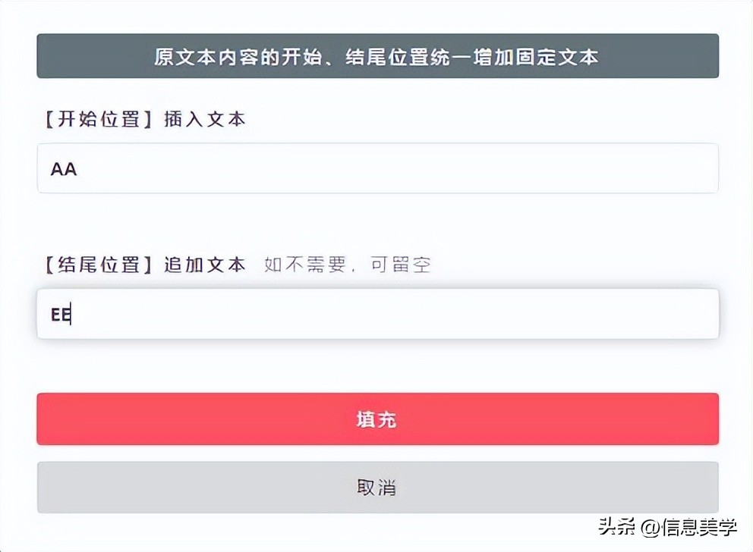
Task: Click inside the EE end-text input field
Action: pyautogui.click(x=304, y=313)
